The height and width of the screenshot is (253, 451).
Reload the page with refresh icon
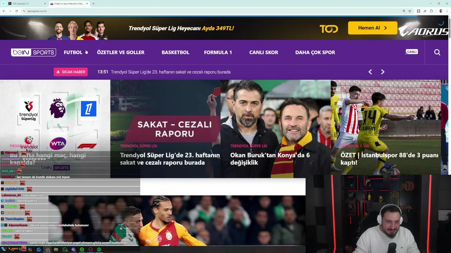(16, 11)
